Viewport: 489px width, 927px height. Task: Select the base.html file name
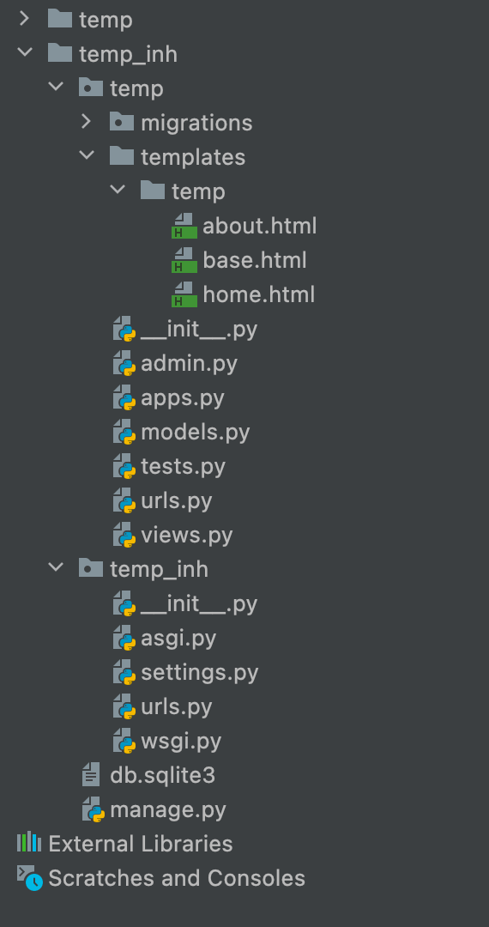click(x=255, y=260)
